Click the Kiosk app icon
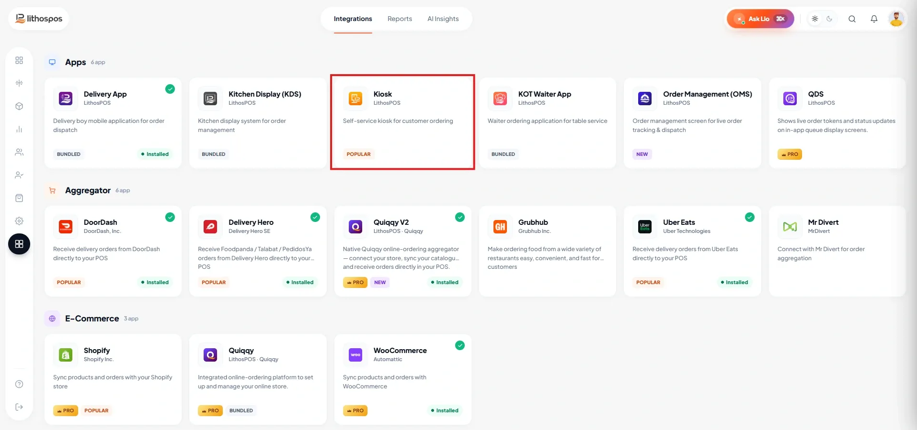917x430 pixels. 355,99
